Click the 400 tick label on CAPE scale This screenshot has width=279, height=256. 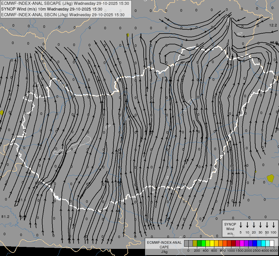pyautogui.click(x=205, y=251)
